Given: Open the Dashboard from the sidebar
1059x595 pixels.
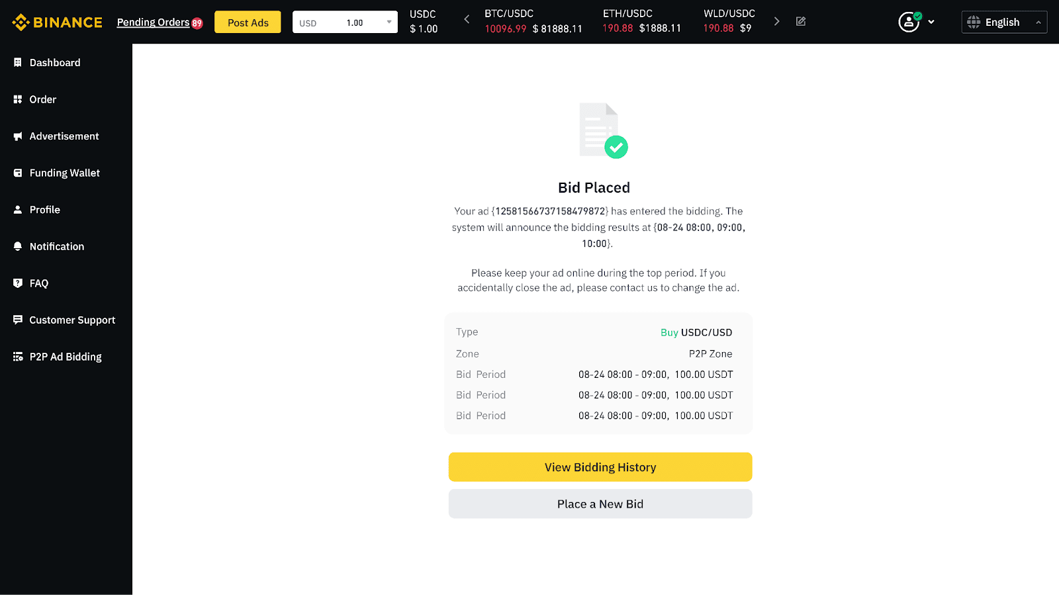Looking at the screenshot, I should [54, 62].
